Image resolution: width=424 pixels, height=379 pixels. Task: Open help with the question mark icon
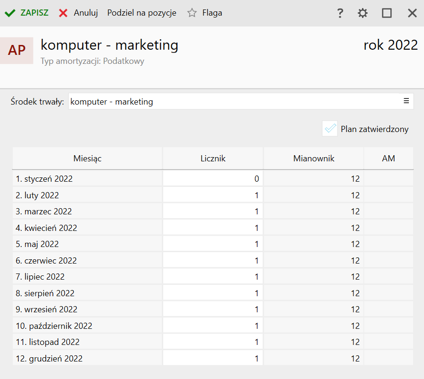point(340,13)
